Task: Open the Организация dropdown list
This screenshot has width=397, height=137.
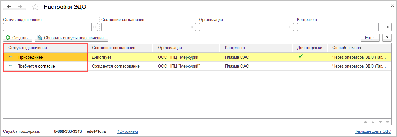Action: tap(283, 27)
